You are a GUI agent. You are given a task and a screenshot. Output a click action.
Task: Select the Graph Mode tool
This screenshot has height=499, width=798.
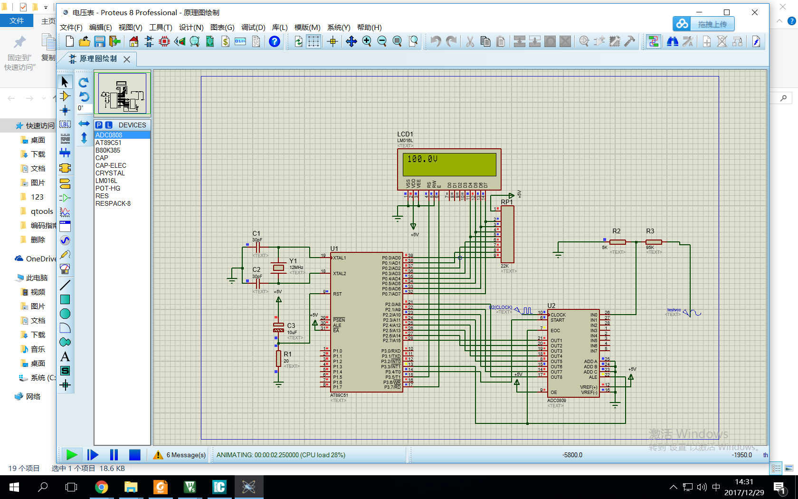point(65,212)
